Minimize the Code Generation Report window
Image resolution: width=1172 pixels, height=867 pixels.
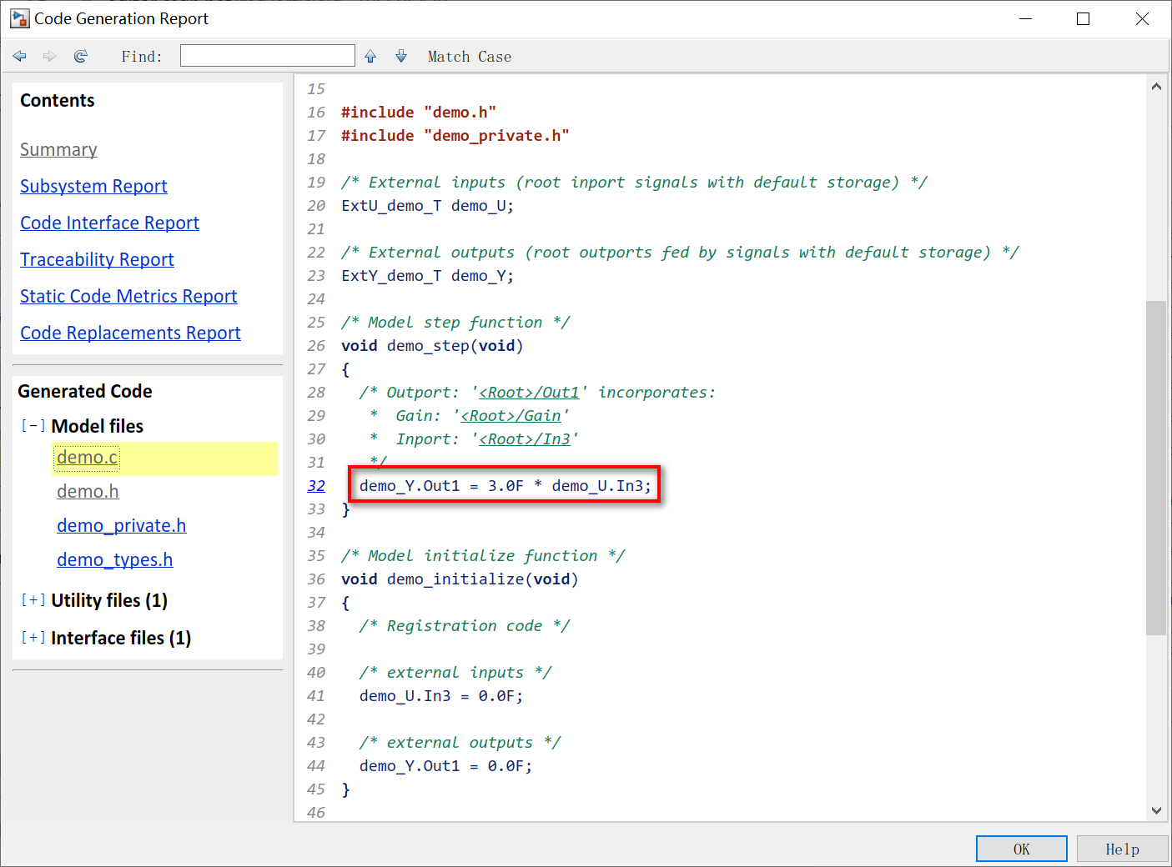[x=1026, y=18]
